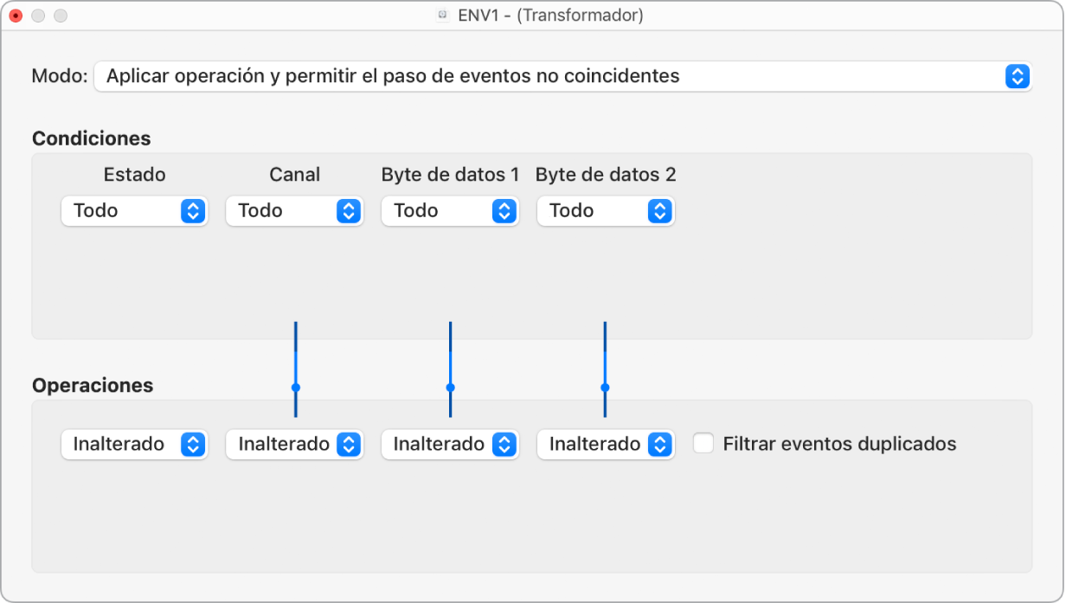The image size is (1066, 603).
Task: Close the Transformador window
Action: pyautogui.click(x=16, y=16)
